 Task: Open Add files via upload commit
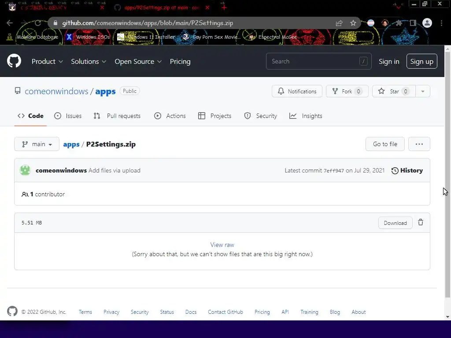click(x=115, y=170)
